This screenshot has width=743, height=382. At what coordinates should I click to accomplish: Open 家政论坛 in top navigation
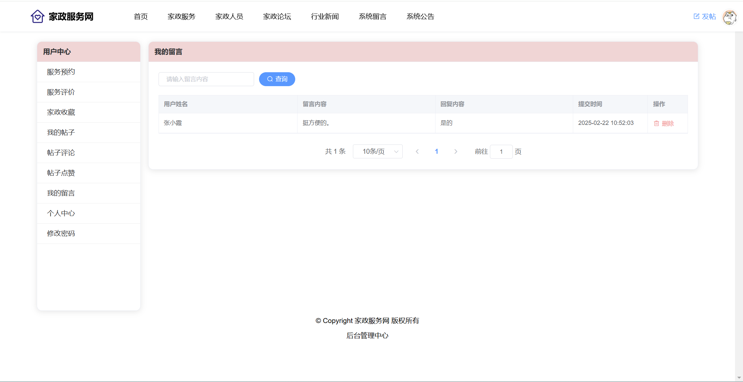pyautogui.click(x=277, y=17)
